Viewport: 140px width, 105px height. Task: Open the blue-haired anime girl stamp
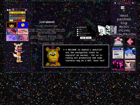pyautogui.click(x=130, y=53)
